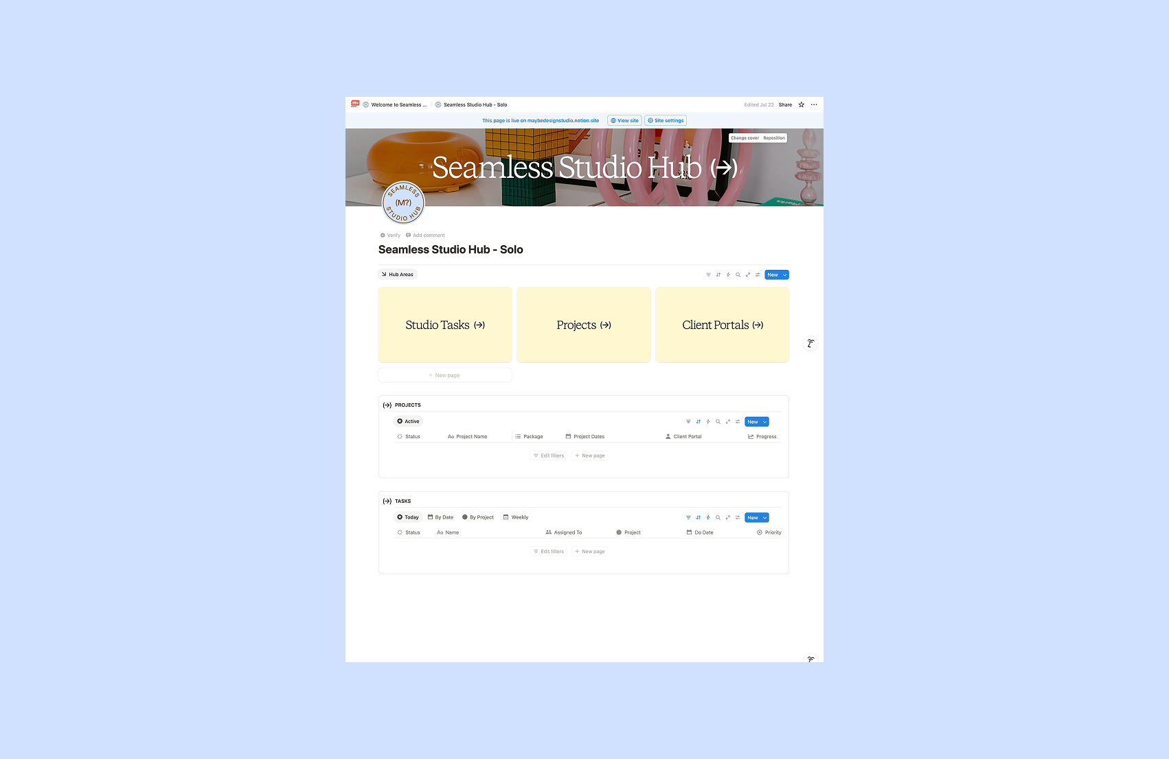The width and height of the screenshot is (1169, 759).
Task: Expand the New dropdown arrow in Projects
Action: (765, 422)
